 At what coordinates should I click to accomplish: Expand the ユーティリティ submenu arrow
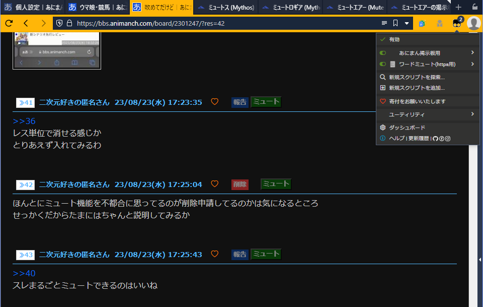(472, 114)
